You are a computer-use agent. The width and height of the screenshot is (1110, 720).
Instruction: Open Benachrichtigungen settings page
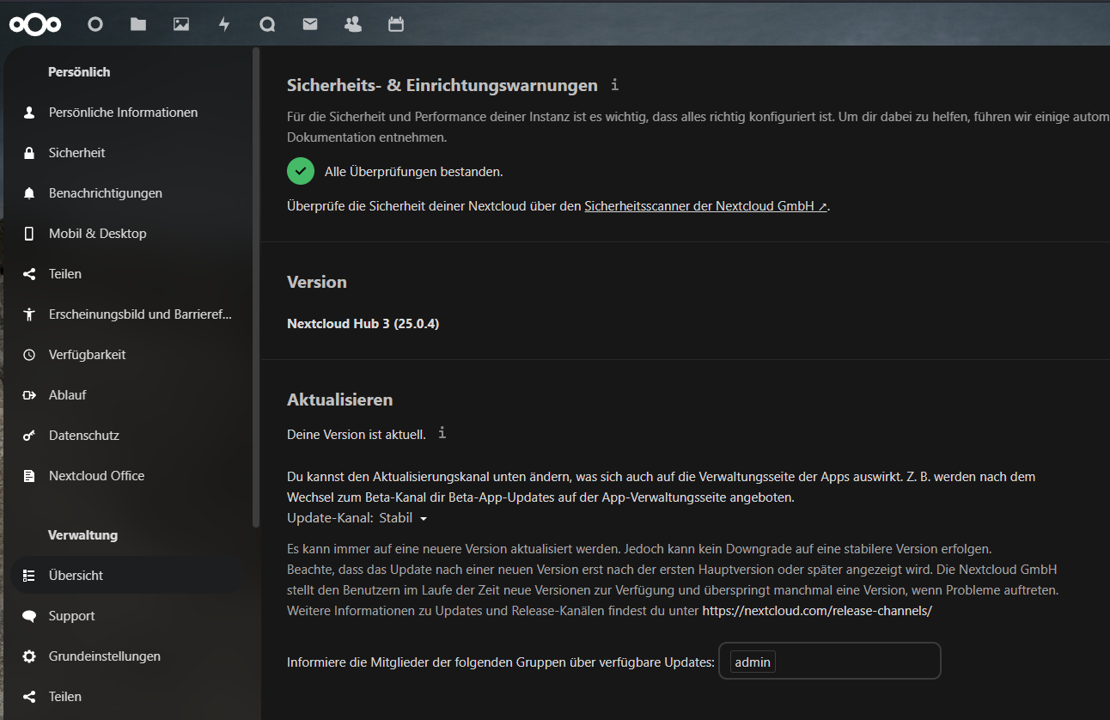[x=127, y=193]
